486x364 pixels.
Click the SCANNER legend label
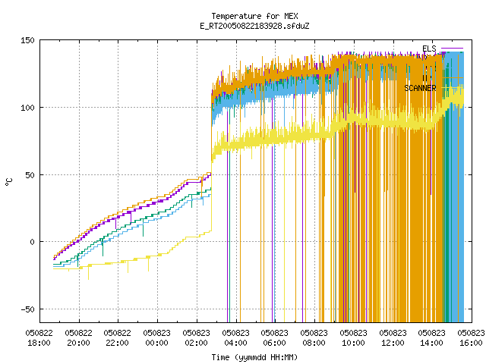pos(420,88)
